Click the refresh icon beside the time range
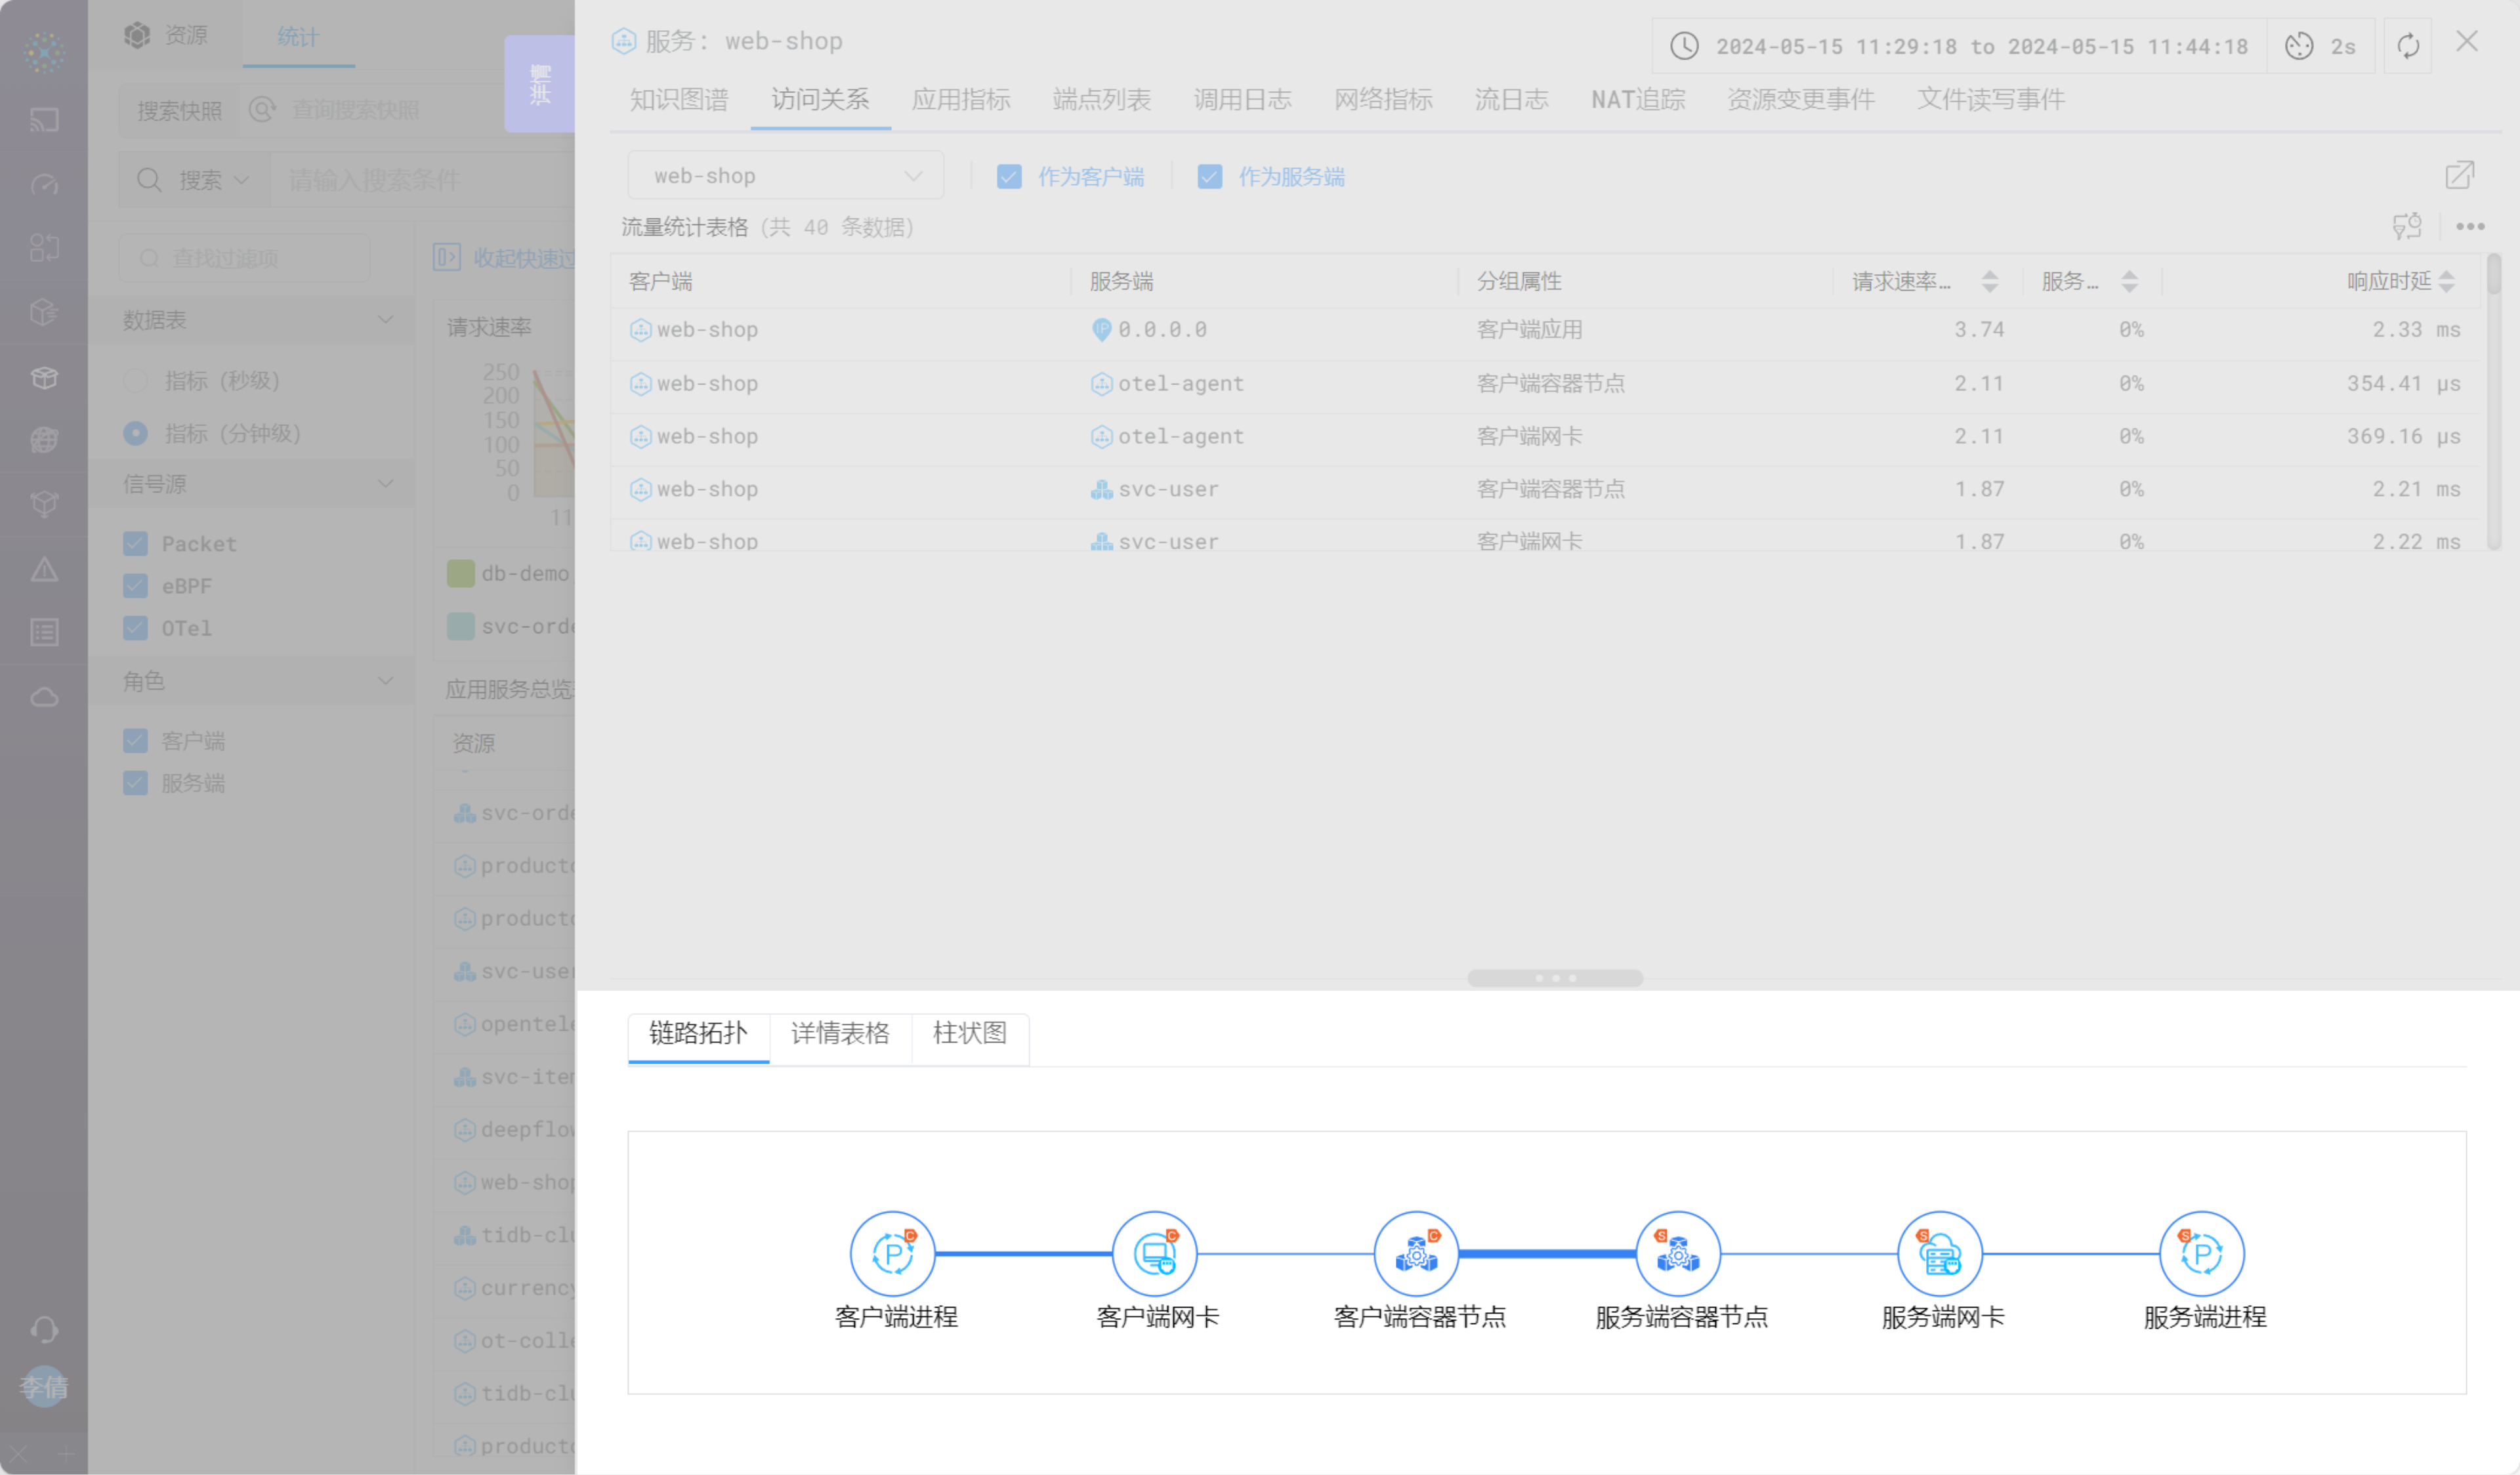The height and width of the screenshot is (1475, 2520). pyautogui.click(x=2408, y=46)
